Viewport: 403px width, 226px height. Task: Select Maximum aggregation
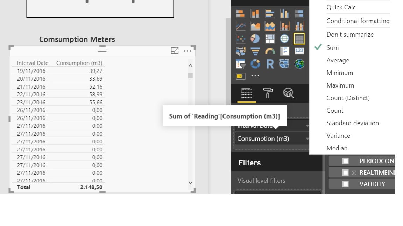pos(340,85)
